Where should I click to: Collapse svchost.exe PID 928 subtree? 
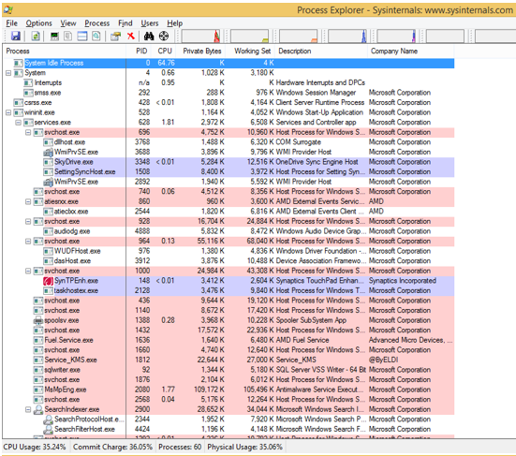(28, 221)
